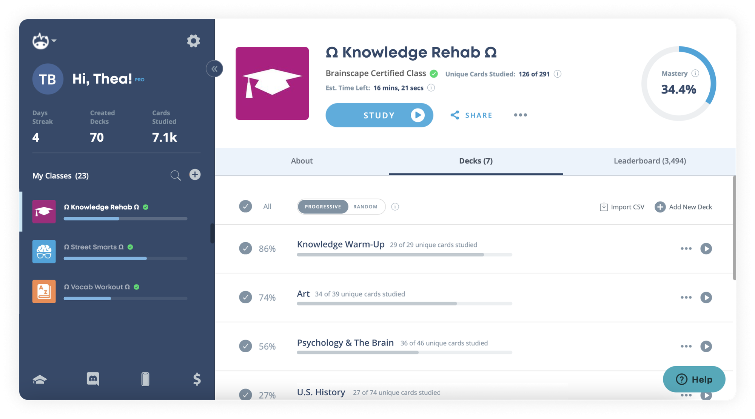Toggle the Knowledge Warm-Up deck checkmark

point(246,248)
